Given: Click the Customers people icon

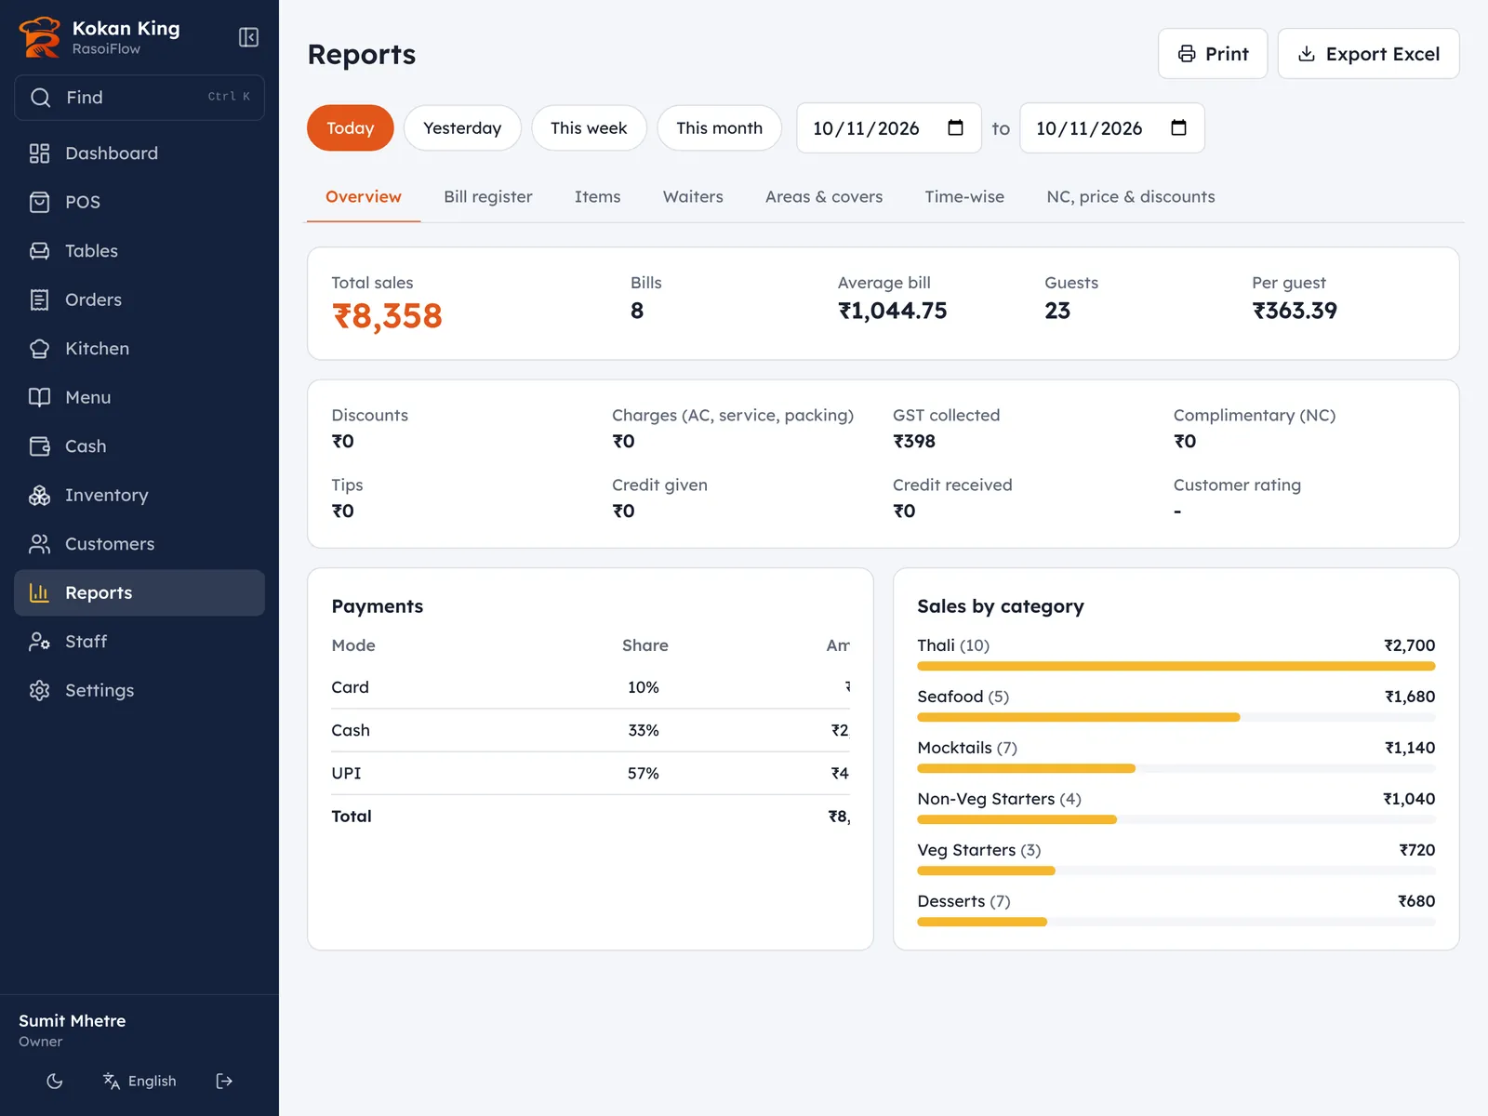Looking at the screenshot, I should (39, 544).
